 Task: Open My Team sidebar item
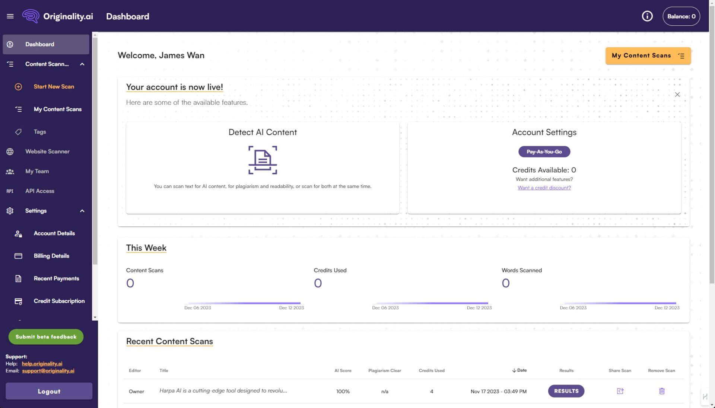37,171
